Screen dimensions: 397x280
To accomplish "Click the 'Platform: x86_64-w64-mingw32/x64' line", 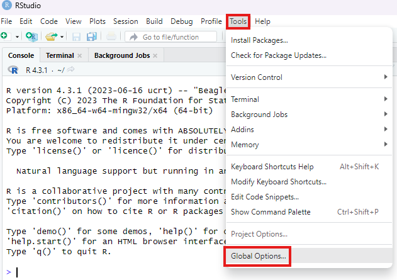I will click(x=109, y=111).
